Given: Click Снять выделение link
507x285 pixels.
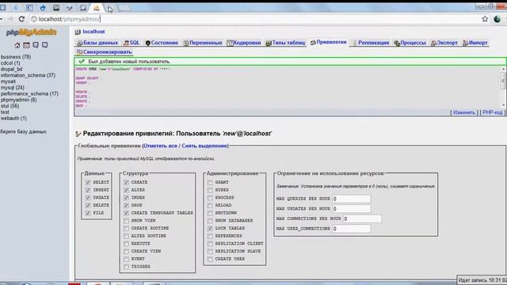Looking at the screenshot, I should [204, 146].
